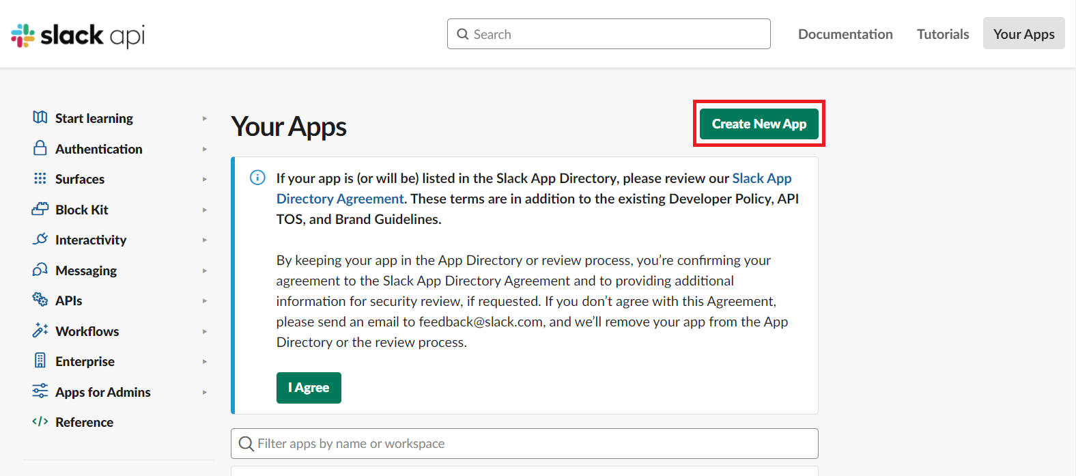Expand the Workflows section arrow

point(205,331)
